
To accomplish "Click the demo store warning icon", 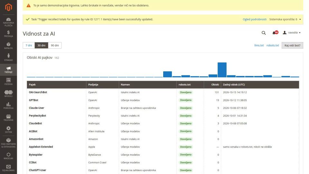I will (x=29, y=5).
